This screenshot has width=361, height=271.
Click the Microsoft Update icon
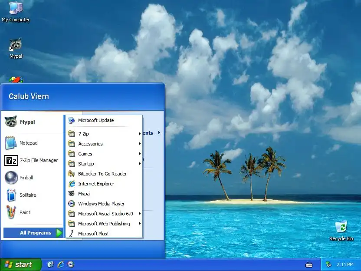point(72,120)
